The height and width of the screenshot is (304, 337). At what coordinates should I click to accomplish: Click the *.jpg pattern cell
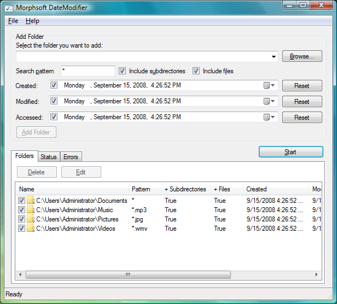(x=137, y=219)
